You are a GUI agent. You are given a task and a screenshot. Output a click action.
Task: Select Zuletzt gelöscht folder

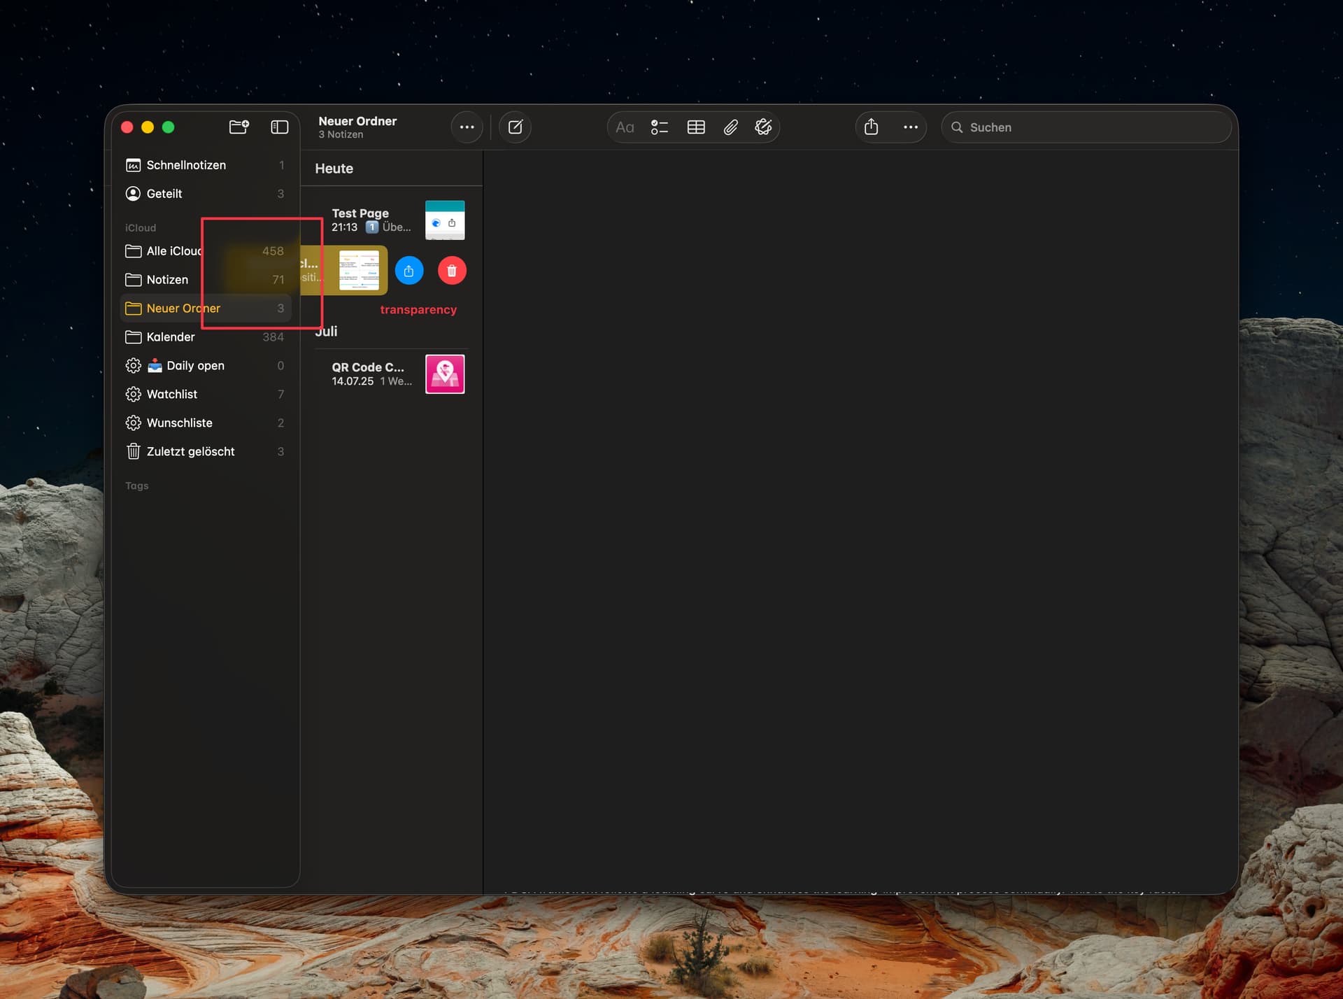pos(190,452)
